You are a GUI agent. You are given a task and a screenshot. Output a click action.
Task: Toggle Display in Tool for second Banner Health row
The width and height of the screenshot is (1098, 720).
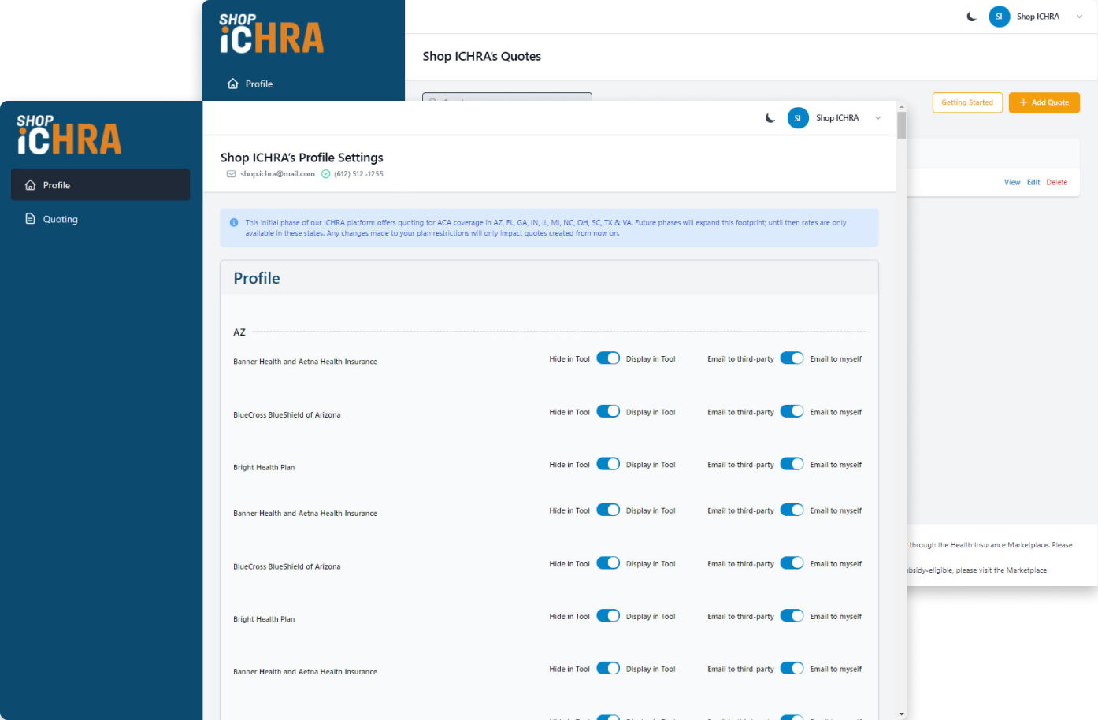[x=608, y=510]
